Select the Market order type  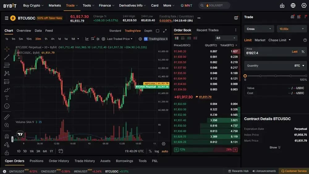[260, 40]
